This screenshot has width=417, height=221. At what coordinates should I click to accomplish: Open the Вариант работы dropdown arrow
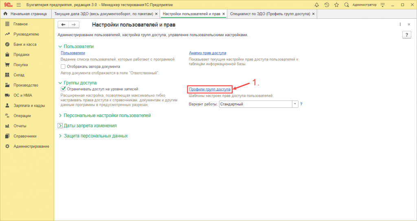[295, 104]
